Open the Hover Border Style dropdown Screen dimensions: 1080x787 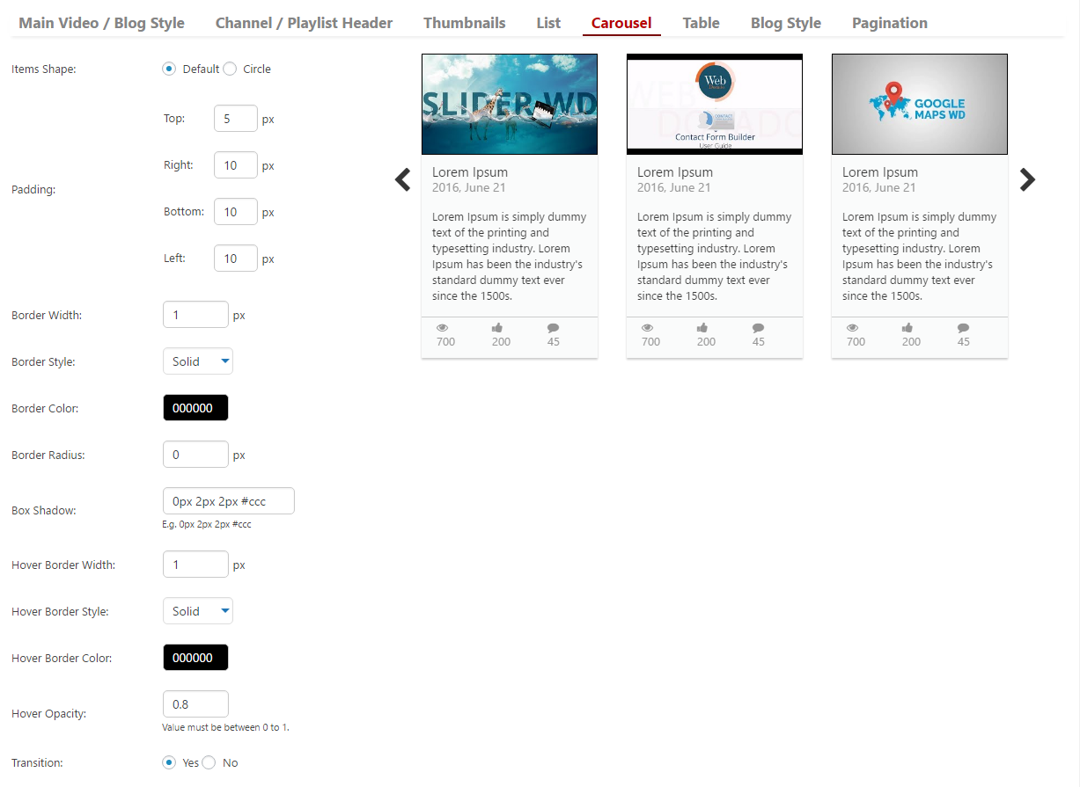[198, 611]
